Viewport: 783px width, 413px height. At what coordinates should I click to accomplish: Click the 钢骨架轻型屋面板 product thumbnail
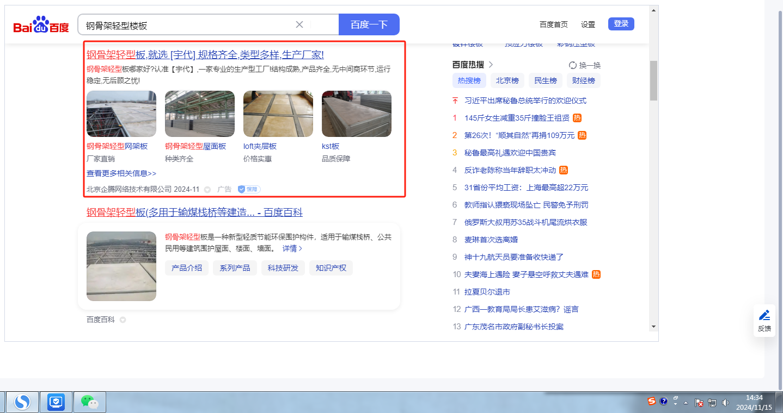tap(200, 114)
